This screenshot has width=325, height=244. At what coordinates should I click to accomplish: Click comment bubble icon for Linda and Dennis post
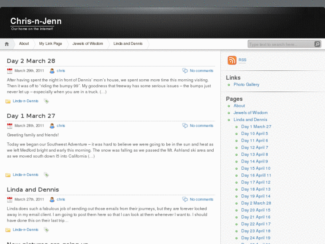185,199
